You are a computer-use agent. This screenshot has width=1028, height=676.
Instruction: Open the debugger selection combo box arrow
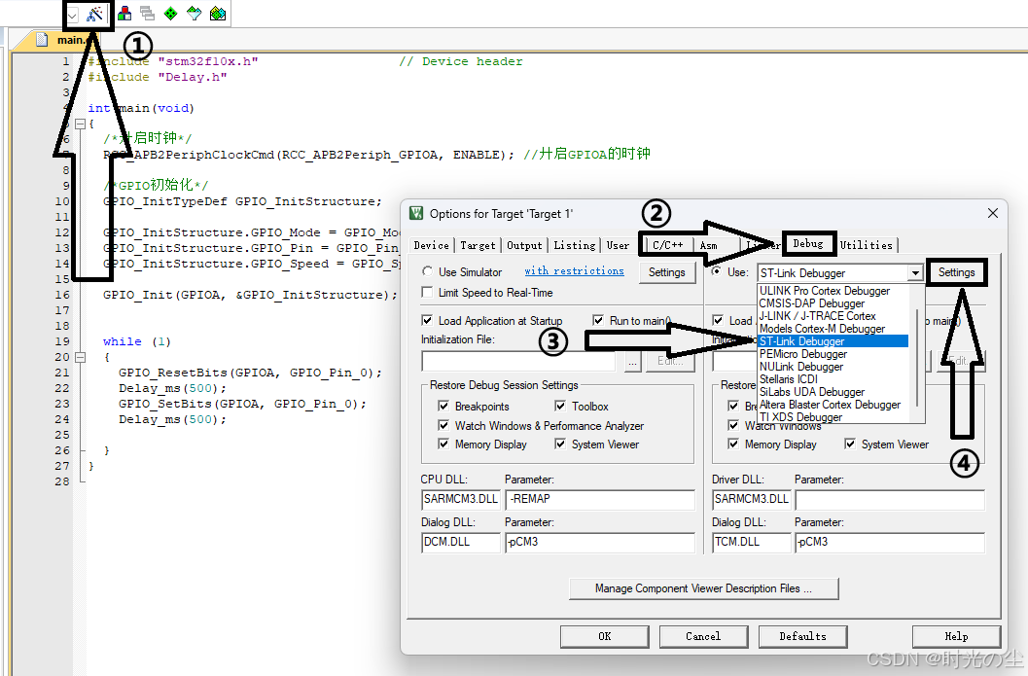click(915, 272)
